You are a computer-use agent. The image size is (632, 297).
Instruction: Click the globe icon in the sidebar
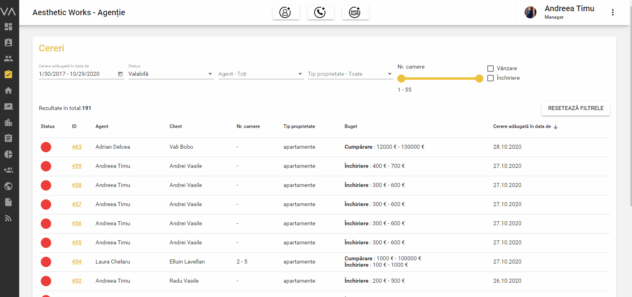click(x=8, y=186)
